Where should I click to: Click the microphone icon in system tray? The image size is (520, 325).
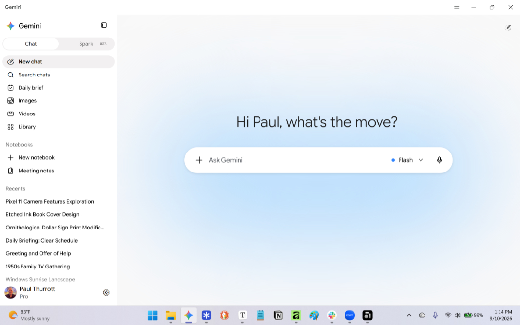[x=435, y=315]
